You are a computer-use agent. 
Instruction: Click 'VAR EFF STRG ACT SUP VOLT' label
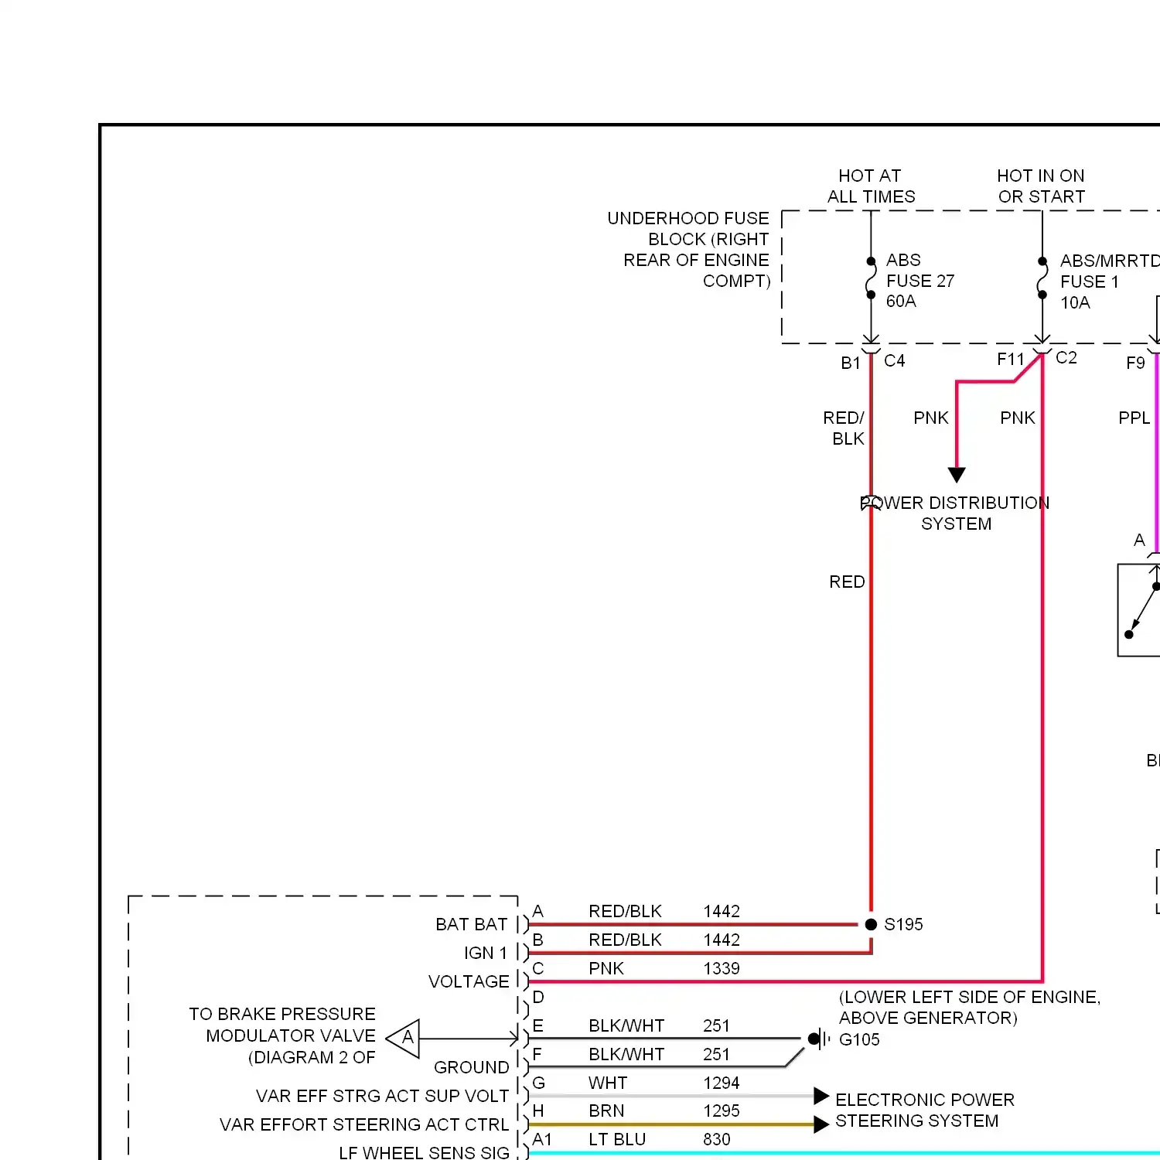pyautogui.click(x=383, y=1096)
